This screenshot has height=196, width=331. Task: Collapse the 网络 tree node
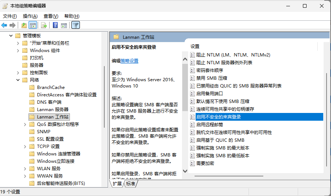18,80
